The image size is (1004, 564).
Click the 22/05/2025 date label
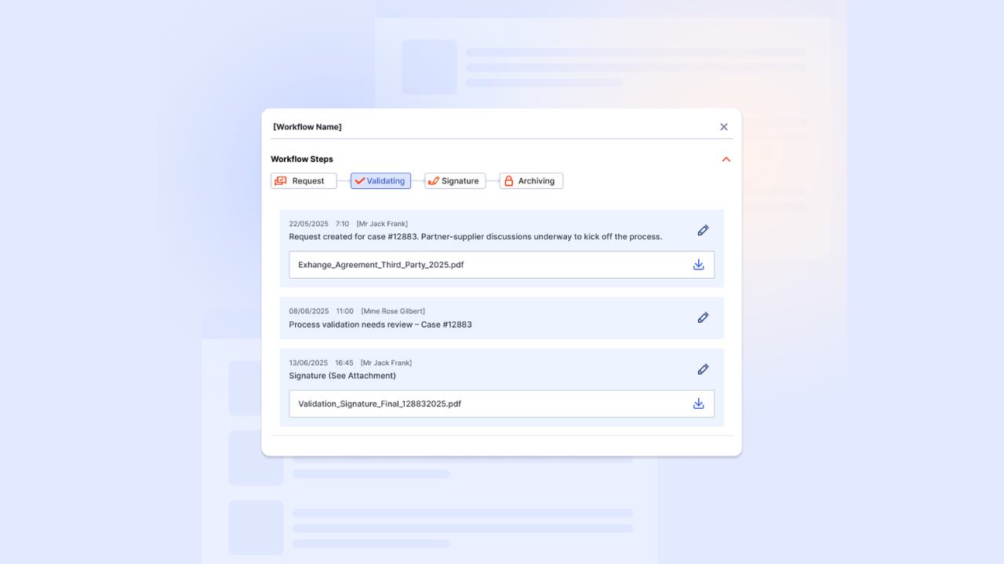point(308,224)
